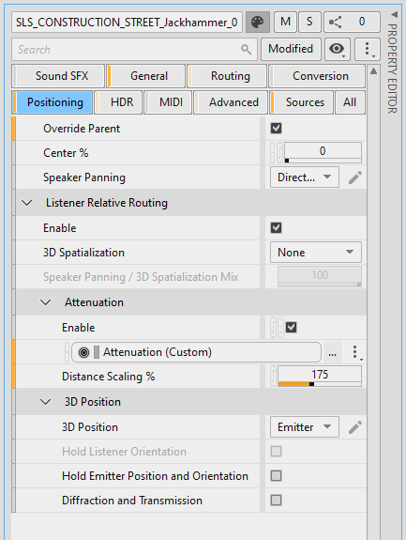The image size is (406, 540).
Task: Open the object color palette icon
Action: (x=258, y=23)
